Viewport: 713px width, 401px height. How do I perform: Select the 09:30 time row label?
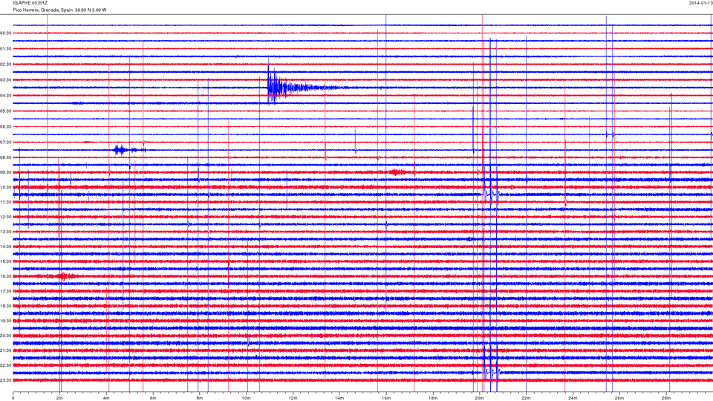coord(6,172)
